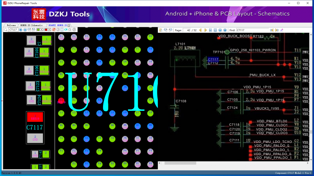
Task: Click the C7117 PCB search field
Action: [x=13, y=29]
